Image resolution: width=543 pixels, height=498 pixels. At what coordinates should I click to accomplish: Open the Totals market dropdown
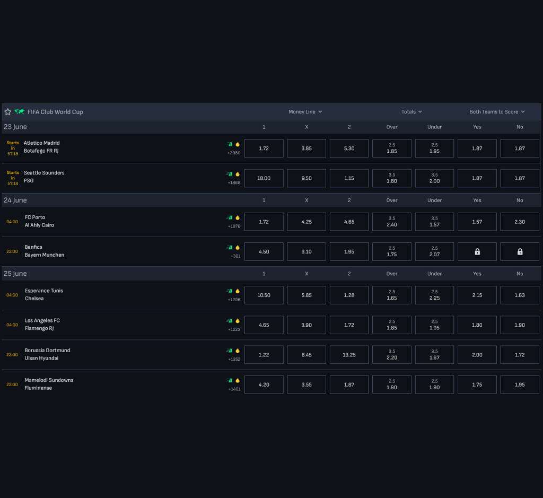(411, 112)
